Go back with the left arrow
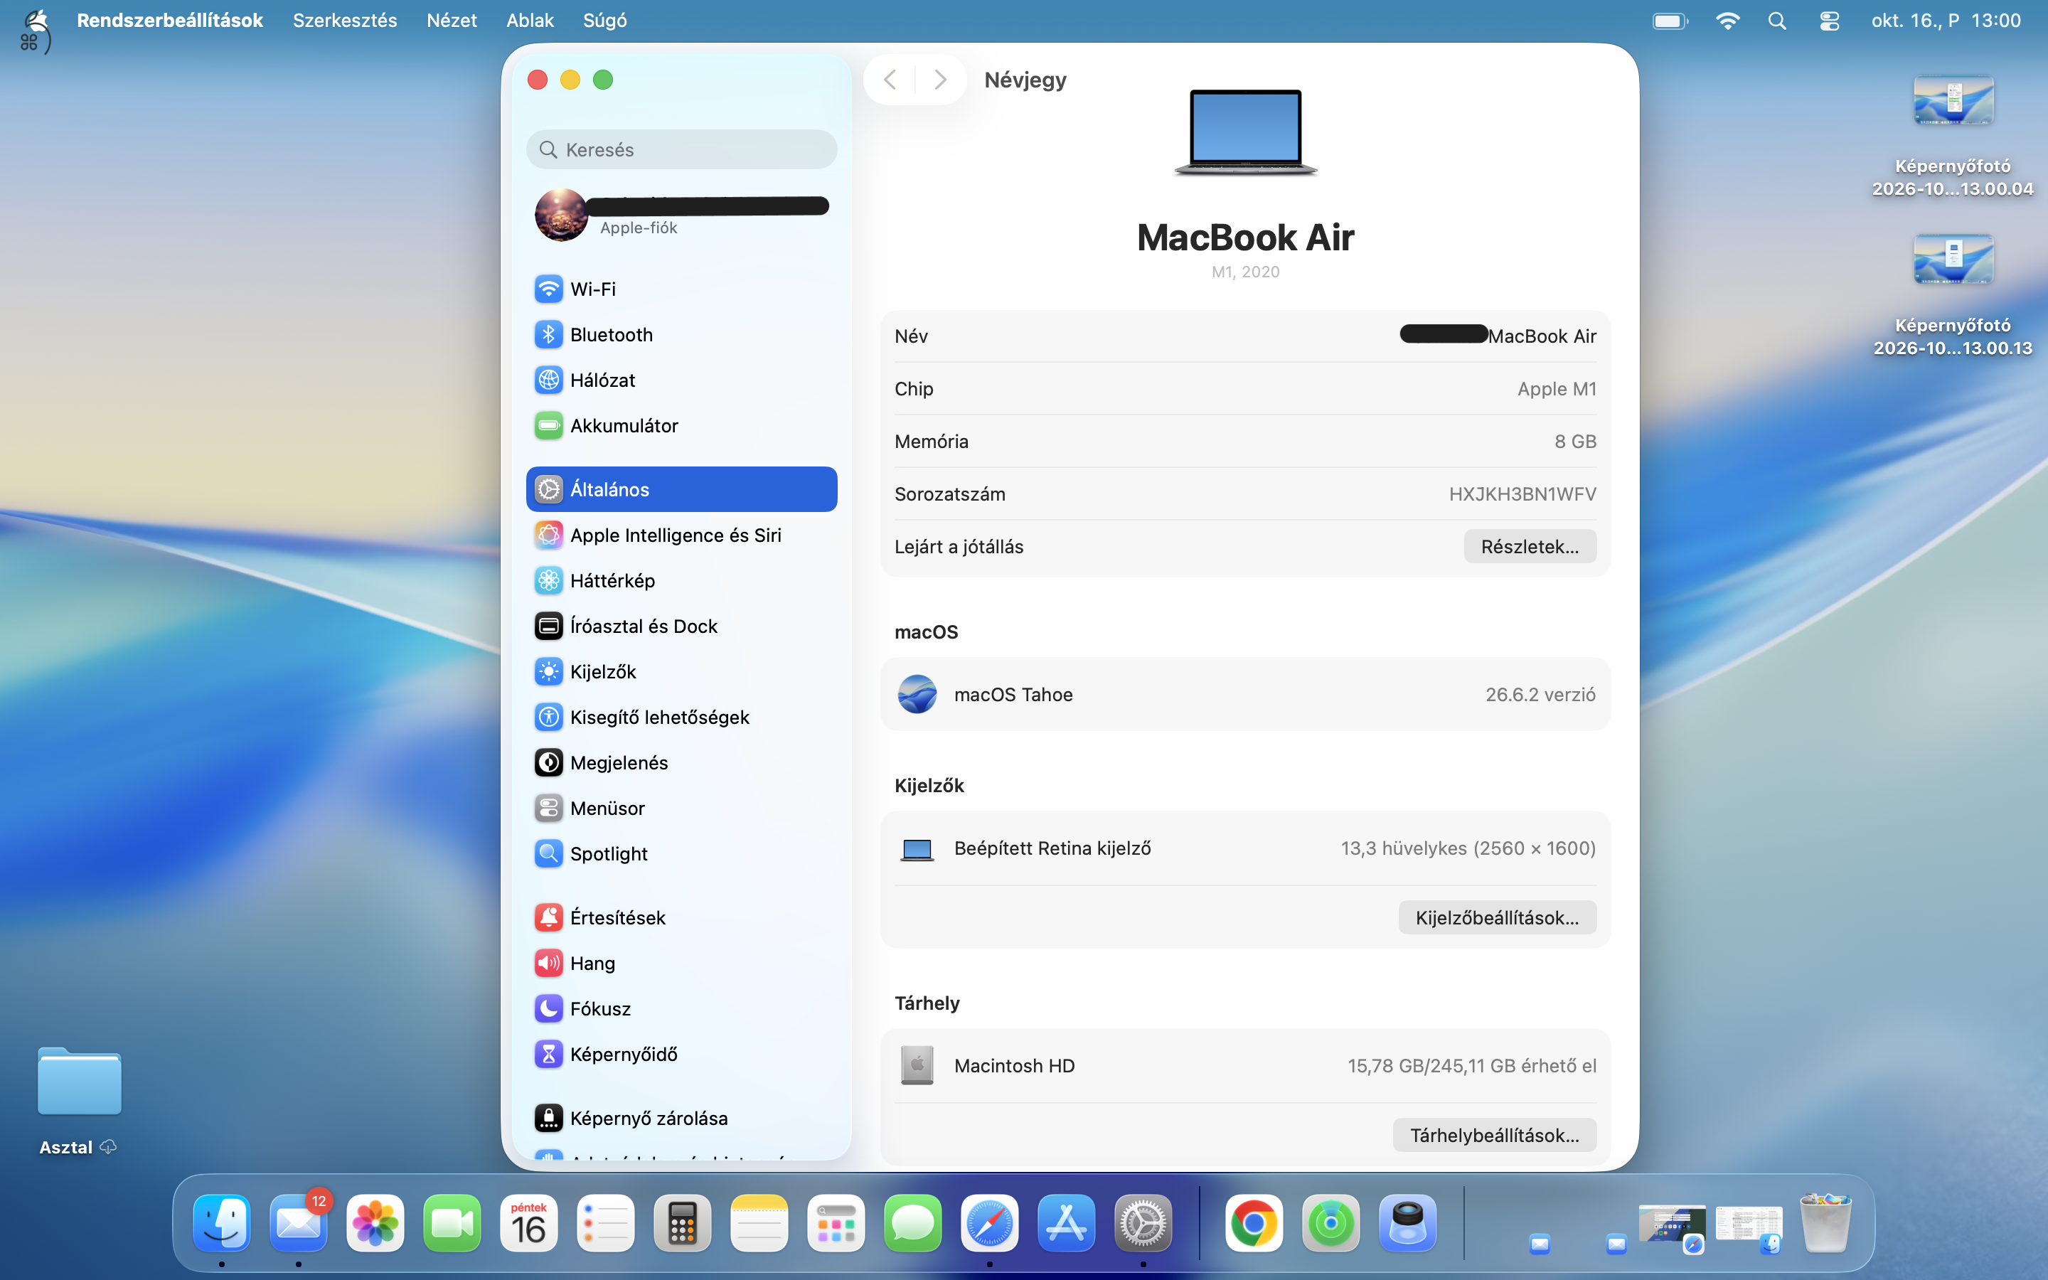This screenshot has height=1280, width=2048. 890,80
